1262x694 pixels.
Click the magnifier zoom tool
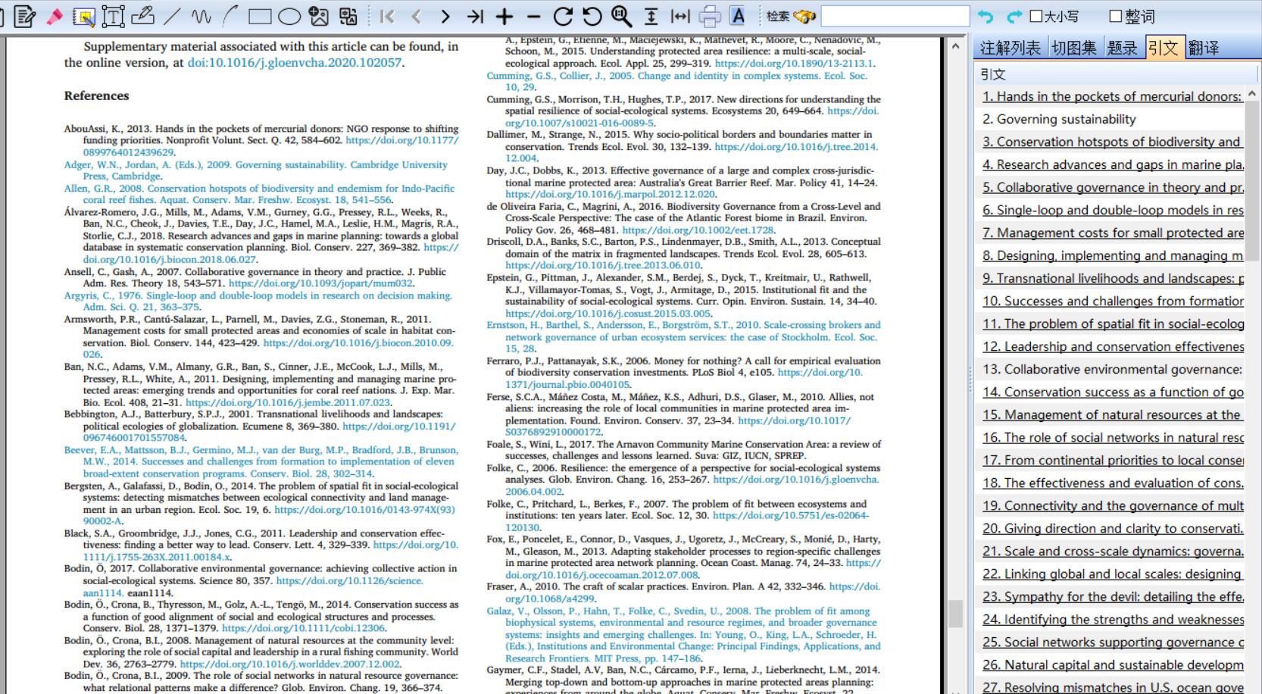click(622, 16)
